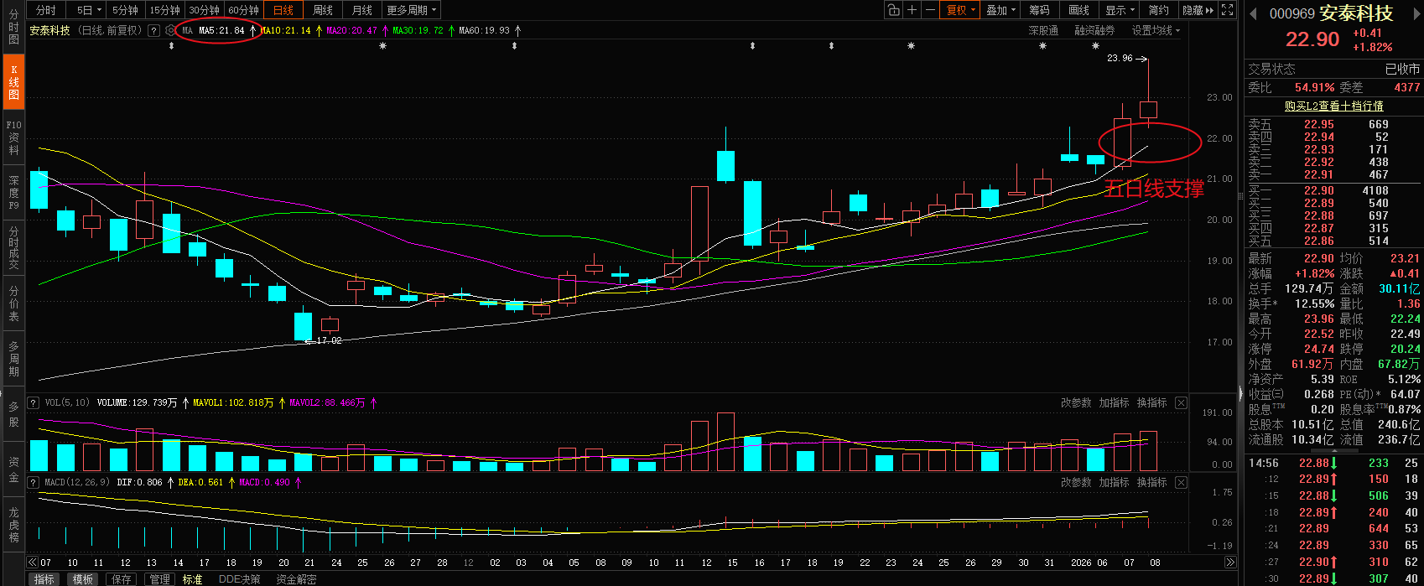Open 复权 adjustment dropdown
Viewport: 1424px width, 586px height.
[961, 10]
